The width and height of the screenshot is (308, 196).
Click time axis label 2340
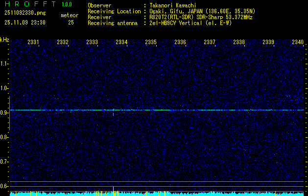298,42
